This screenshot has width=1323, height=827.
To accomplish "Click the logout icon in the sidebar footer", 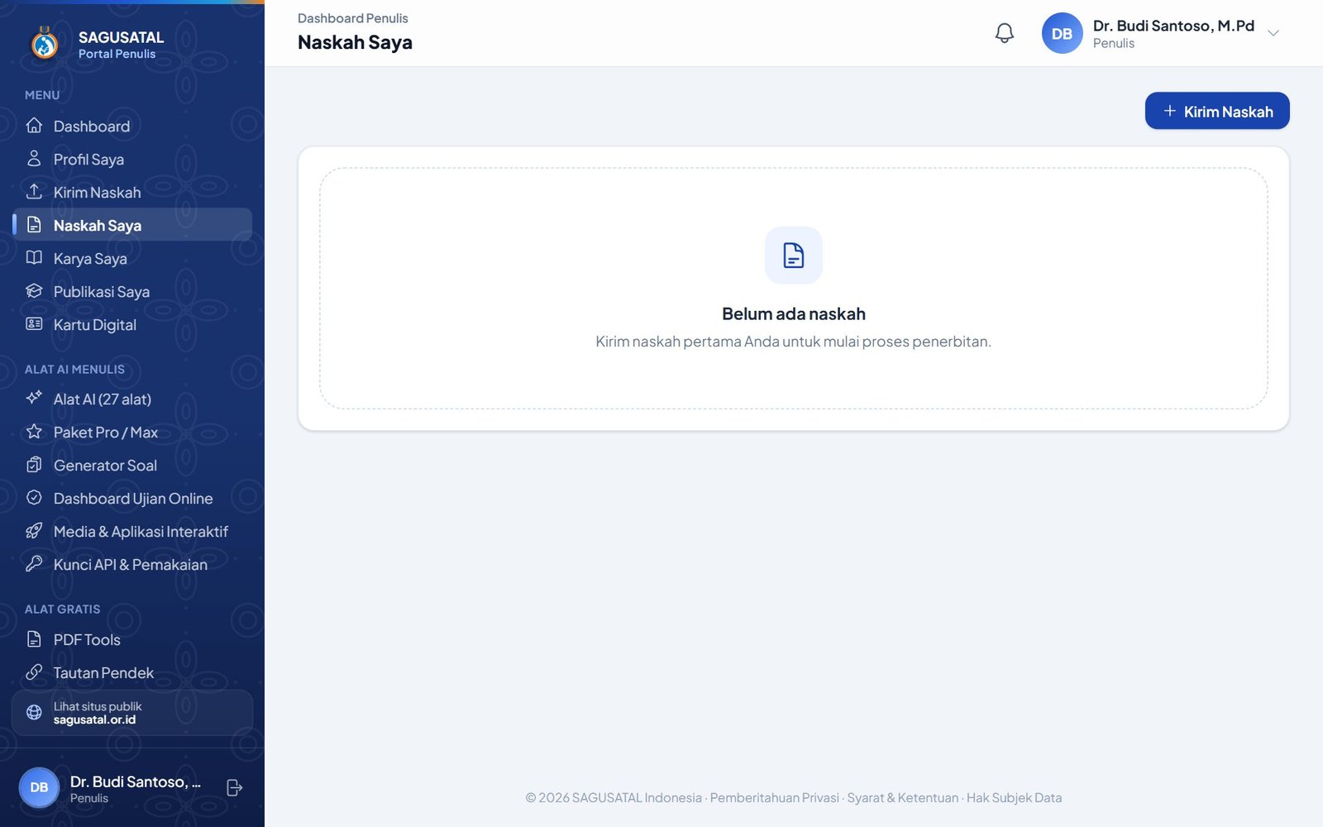I will tap(234, 788).
